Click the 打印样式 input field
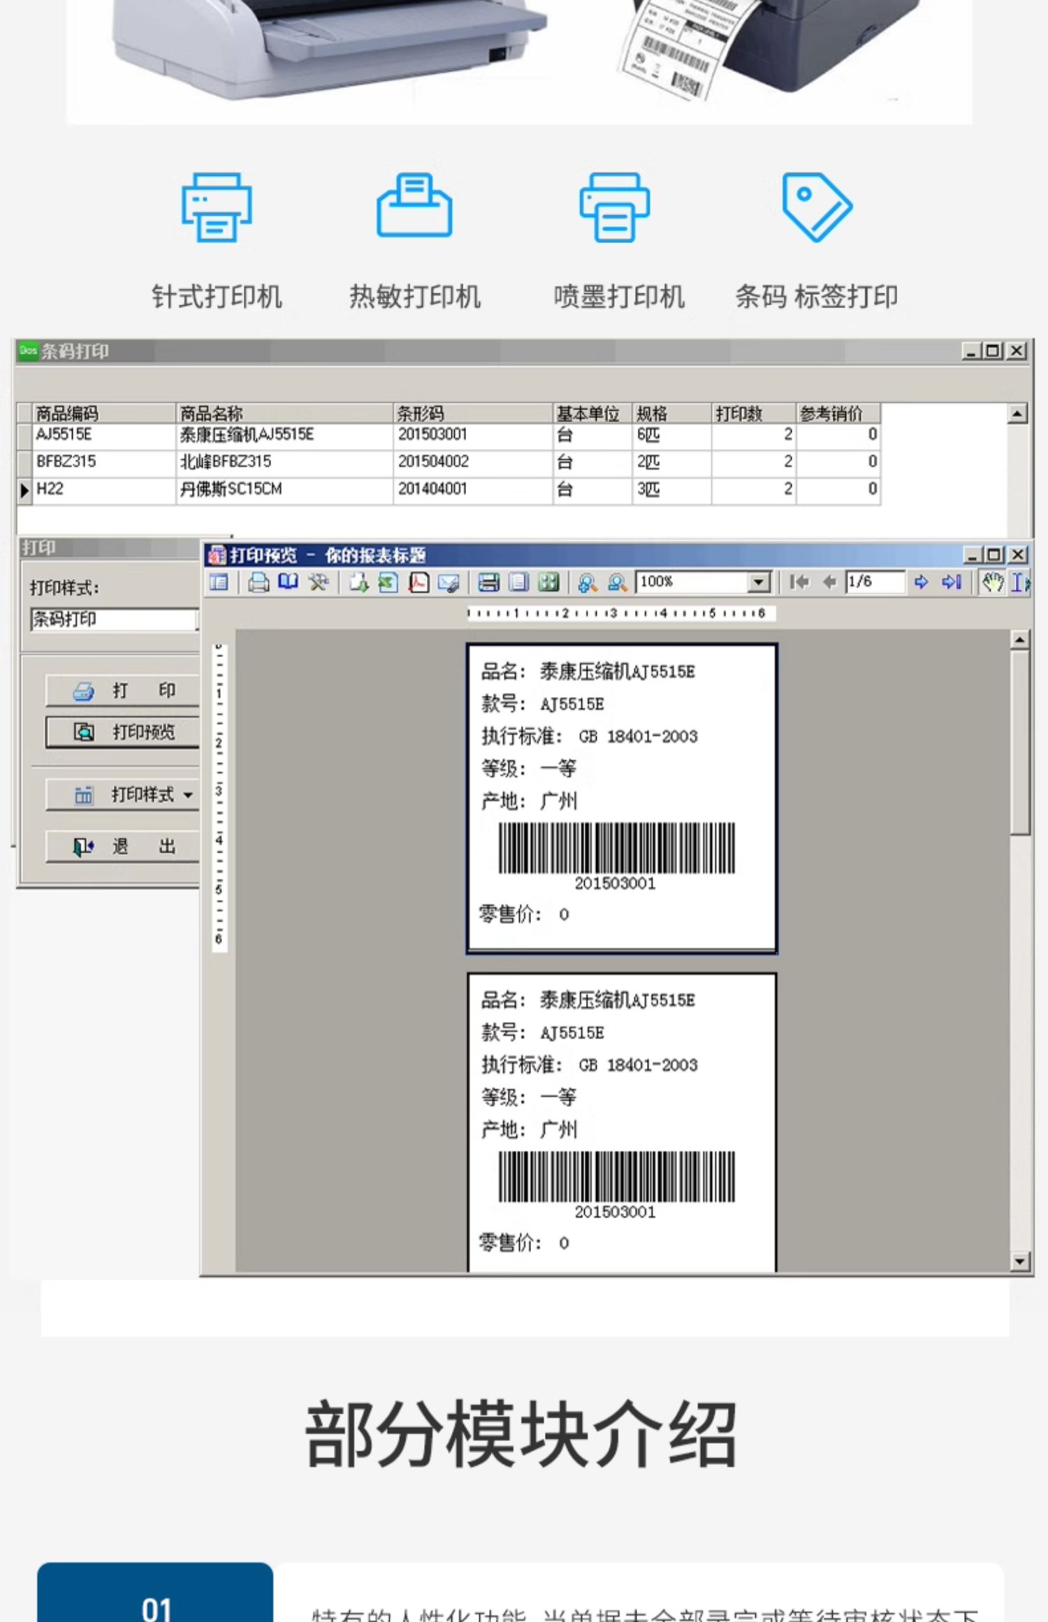Viewport: 1048px width, 1622px height. [114, 620]
